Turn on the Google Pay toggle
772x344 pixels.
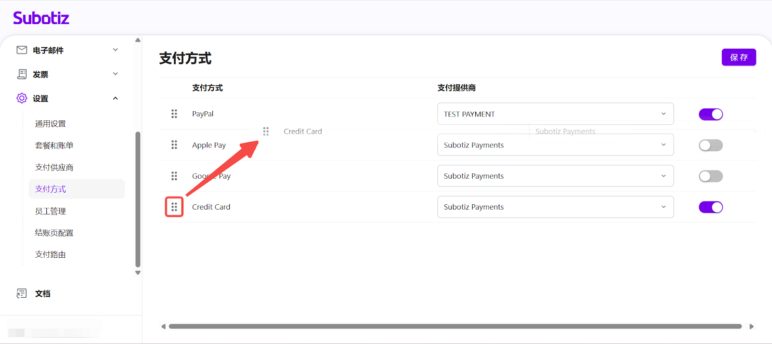pos(710,176)
